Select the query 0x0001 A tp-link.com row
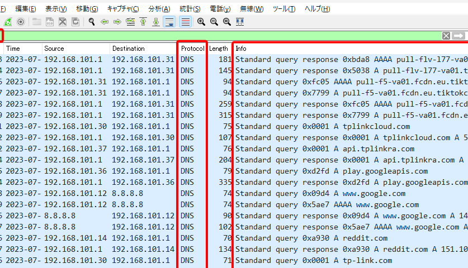The height and width of the screenshot is (268, 468). [234, 261]
